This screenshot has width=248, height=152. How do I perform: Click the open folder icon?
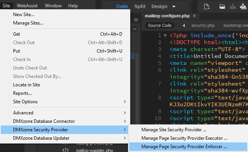click(x=222, y=7)
